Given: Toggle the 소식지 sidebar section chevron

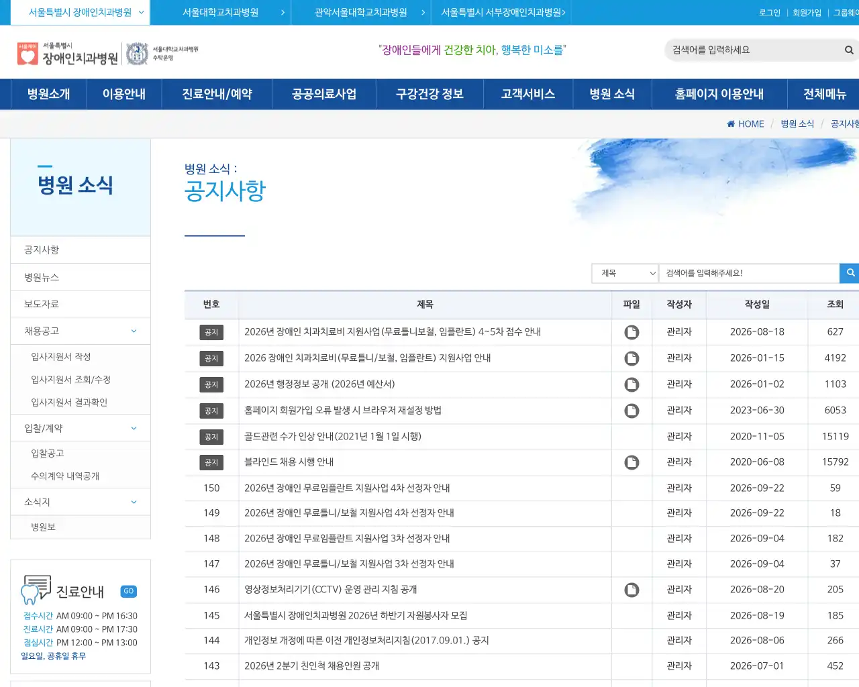Looking at the screenshot, I should point(134,502).
